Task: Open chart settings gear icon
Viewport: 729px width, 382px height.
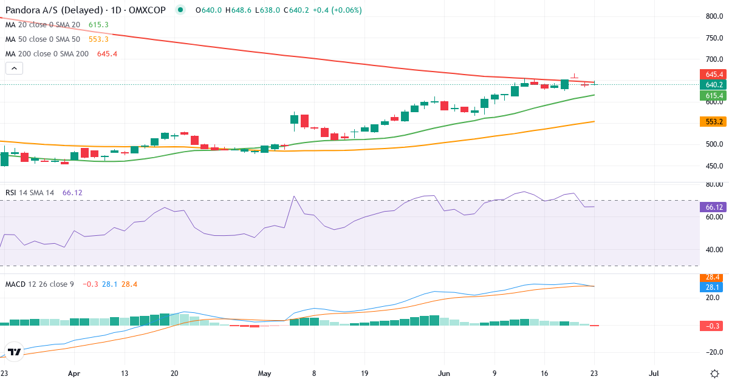Action: pyautogui.click(x=714, y=374)
